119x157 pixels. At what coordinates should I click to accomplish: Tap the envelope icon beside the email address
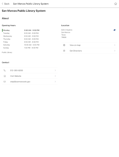click(x=5, y=82)
